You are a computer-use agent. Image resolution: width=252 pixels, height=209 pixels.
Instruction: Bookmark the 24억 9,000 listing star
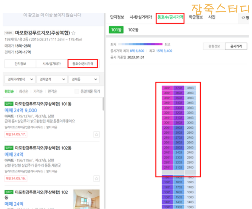[97, 134]
